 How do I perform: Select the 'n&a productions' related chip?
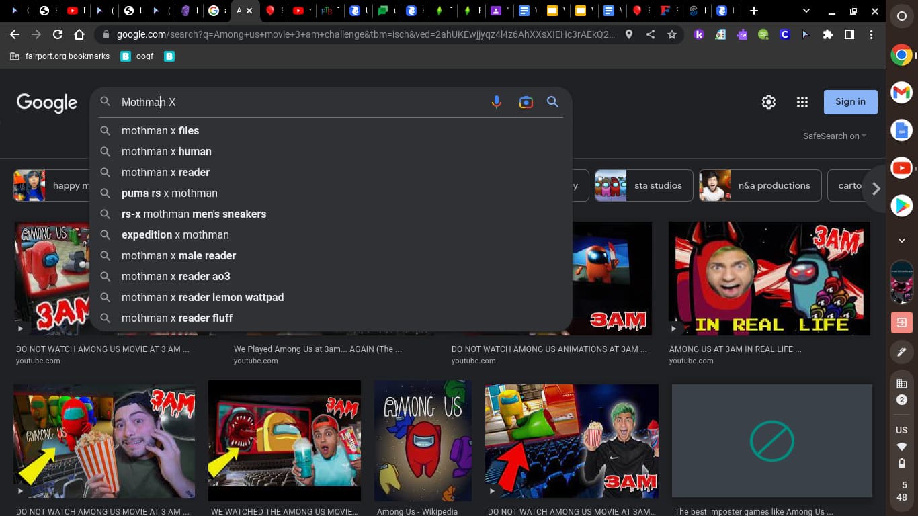click(x=760, y=185)
